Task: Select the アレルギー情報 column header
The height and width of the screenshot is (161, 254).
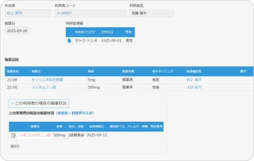Action: (x=137, y=127)
